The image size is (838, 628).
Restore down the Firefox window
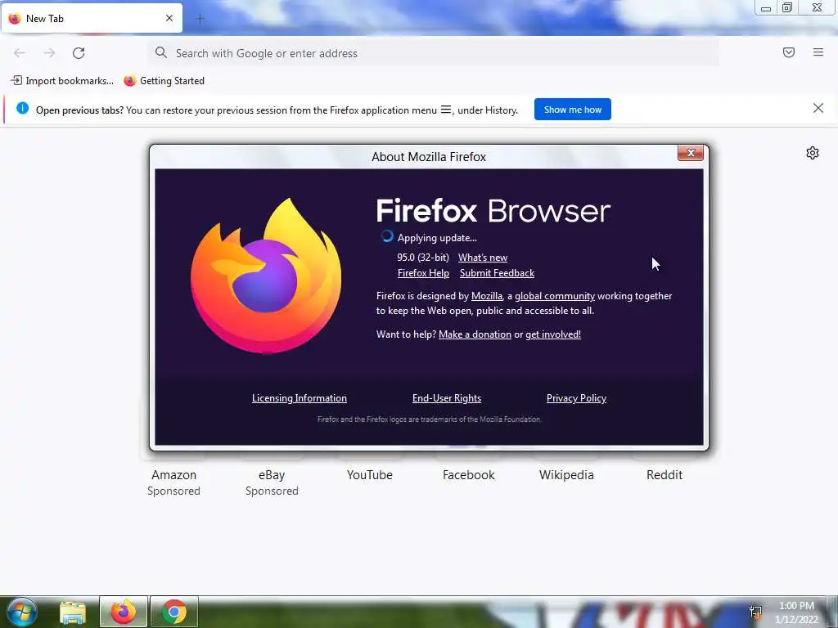tap(787, 7)
